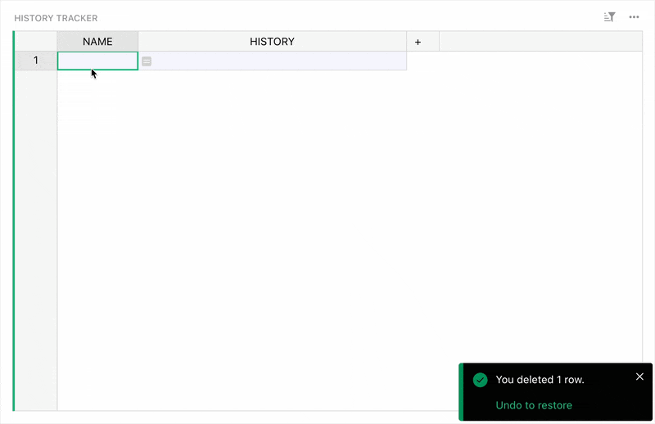Click the plus icon to add column
Viewport: 655px width, 424px height.
point(418,42)
